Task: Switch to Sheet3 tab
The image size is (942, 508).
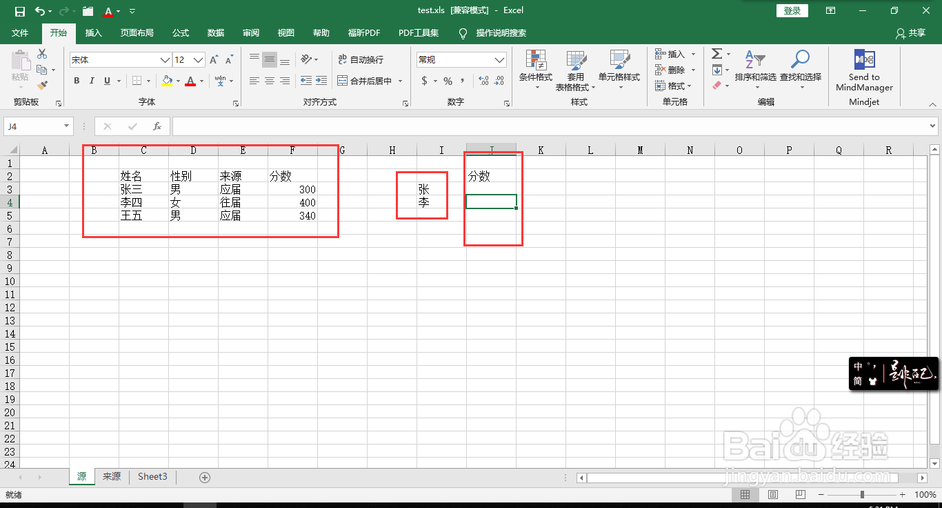Action: point(152,476)
